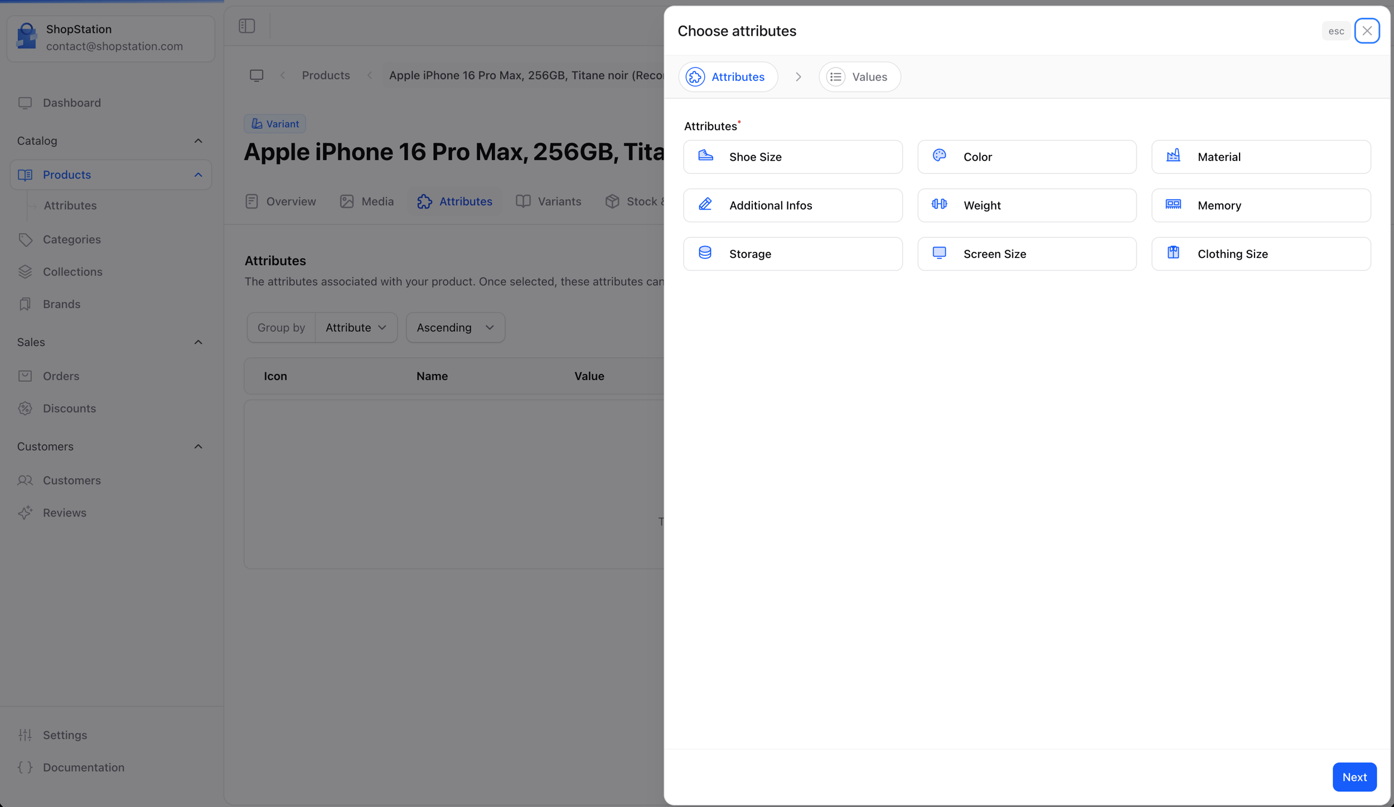The height and width of the screenshot is (807, 1394).
Task: Click the Documentation braces icon
Action: tap(25, 767)
